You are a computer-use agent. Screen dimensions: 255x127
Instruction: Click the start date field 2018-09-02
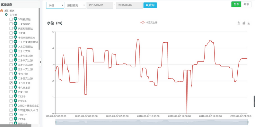[x=100, y=5]
